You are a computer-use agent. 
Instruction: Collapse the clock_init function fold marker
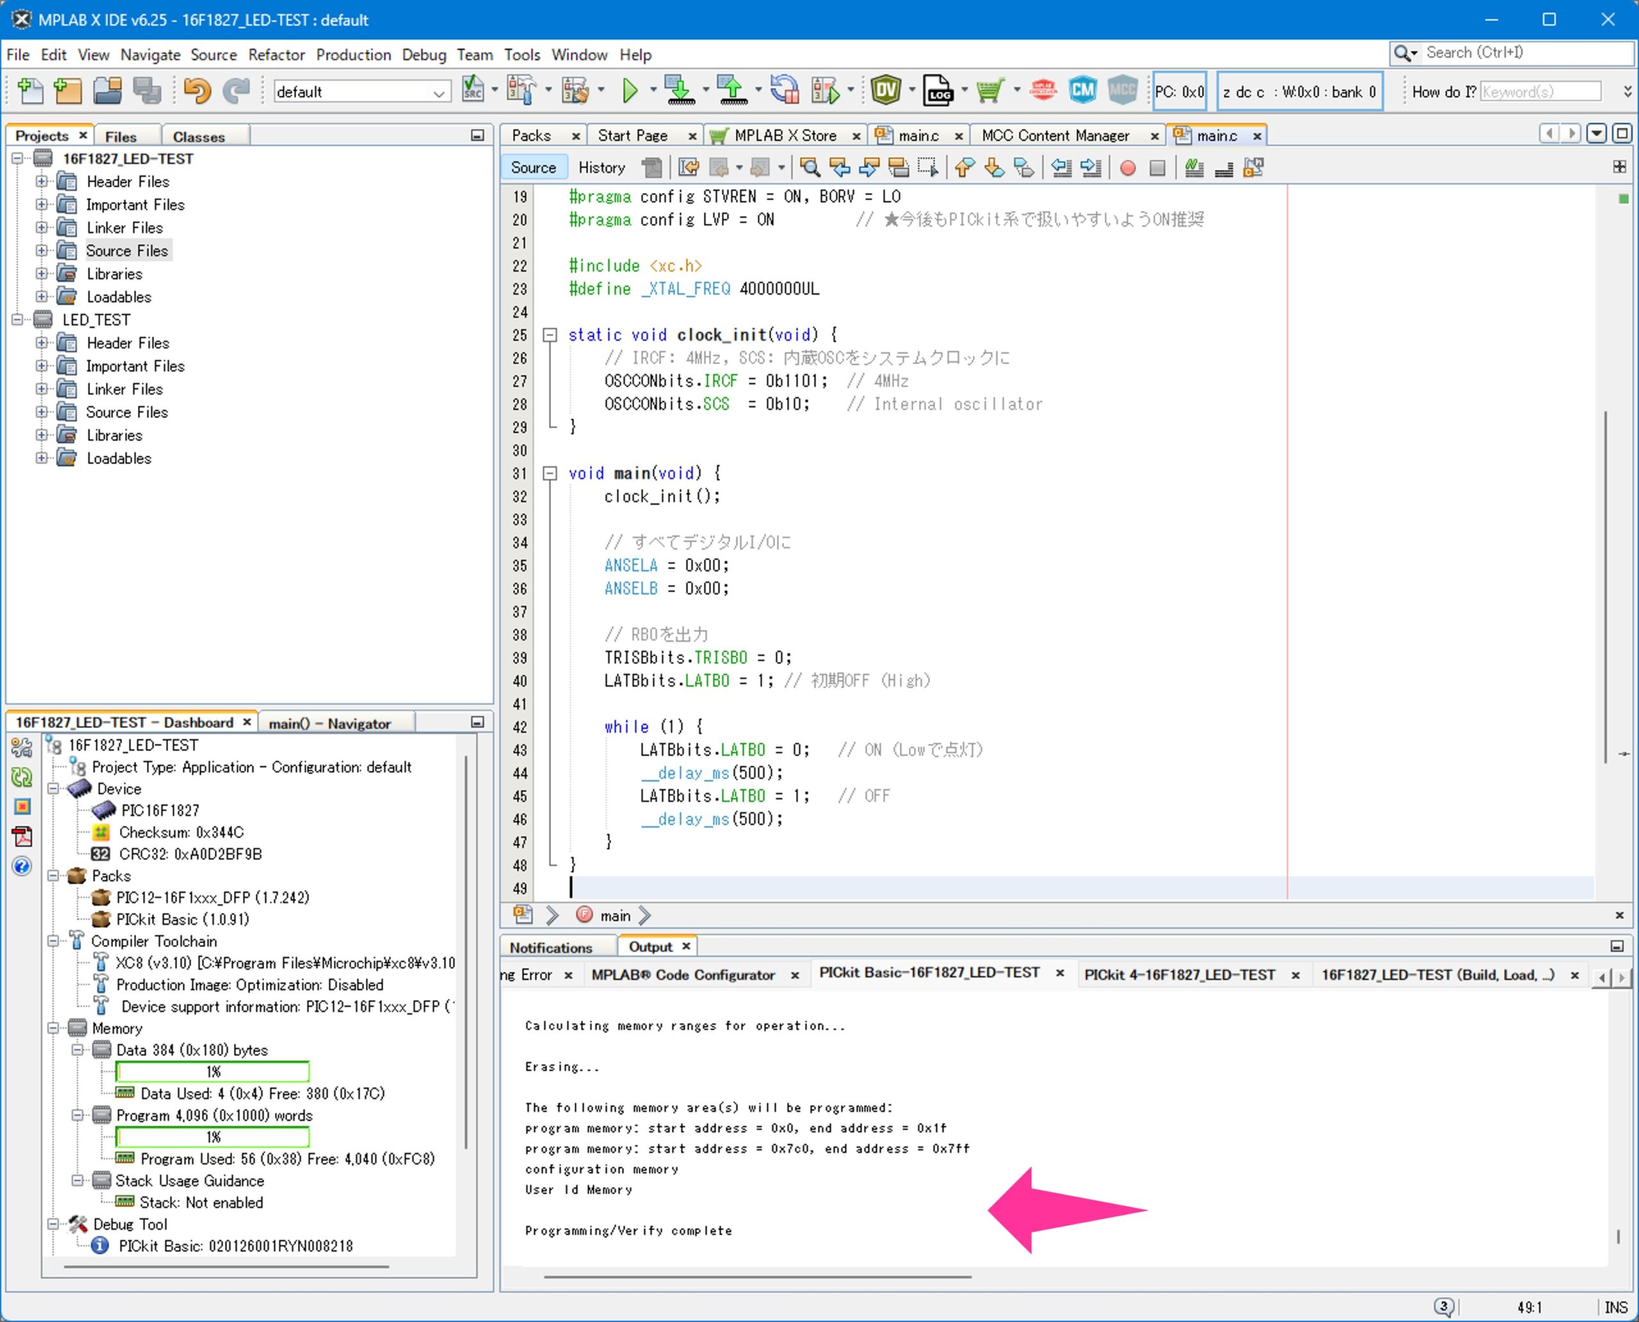tap(549, 335)
